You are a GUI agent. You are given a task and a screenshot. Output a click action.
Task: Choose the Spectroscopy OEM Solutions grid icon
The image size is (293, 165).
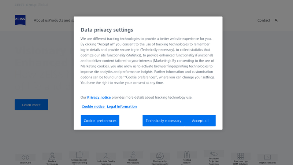(241, 156)
